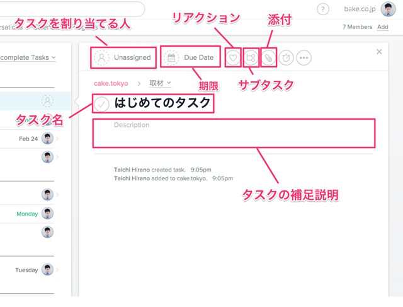Open details arrow on the Feb 24 row
This screenshot has width=403, height=307.
click(57, 139)
